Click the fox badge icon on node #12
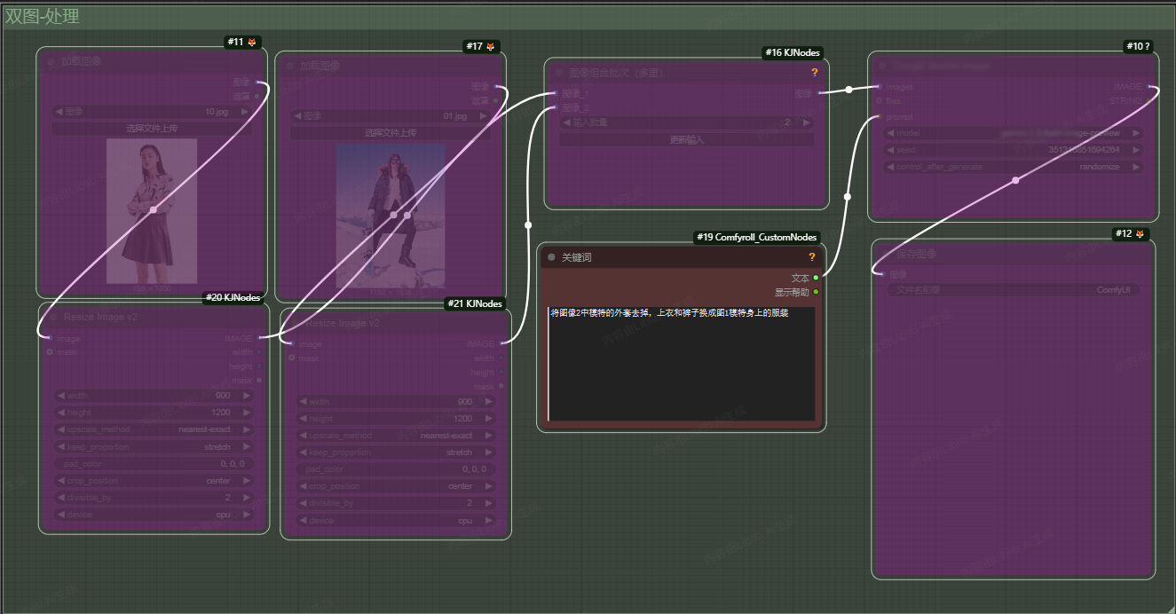 pos(1140,234)
